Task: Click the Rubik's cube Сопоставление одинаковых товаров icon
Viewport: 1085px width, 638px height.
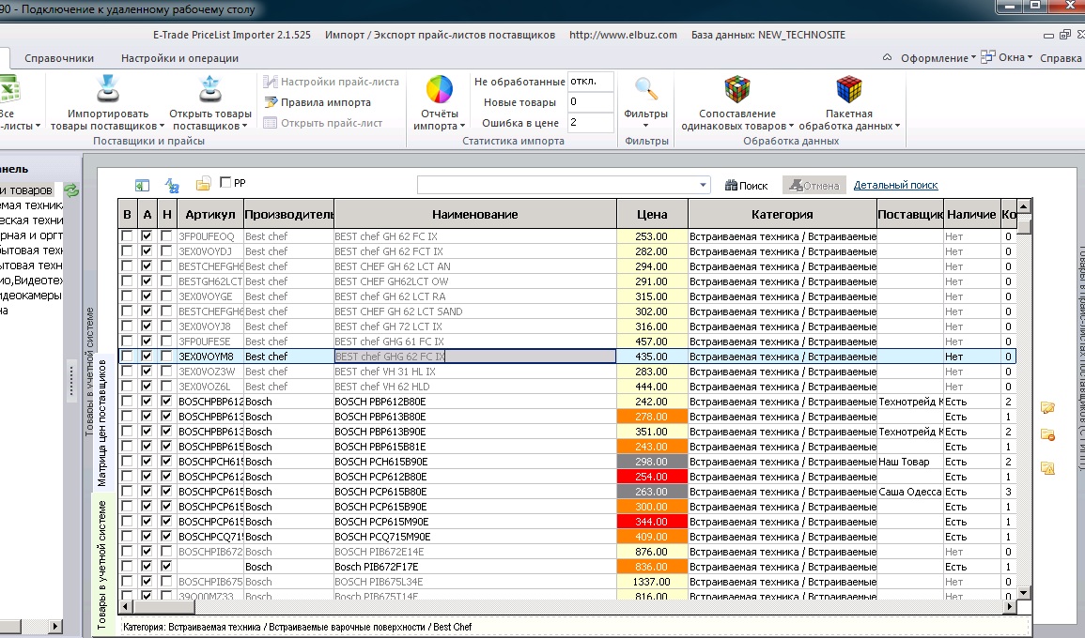Action: (736, 89)
